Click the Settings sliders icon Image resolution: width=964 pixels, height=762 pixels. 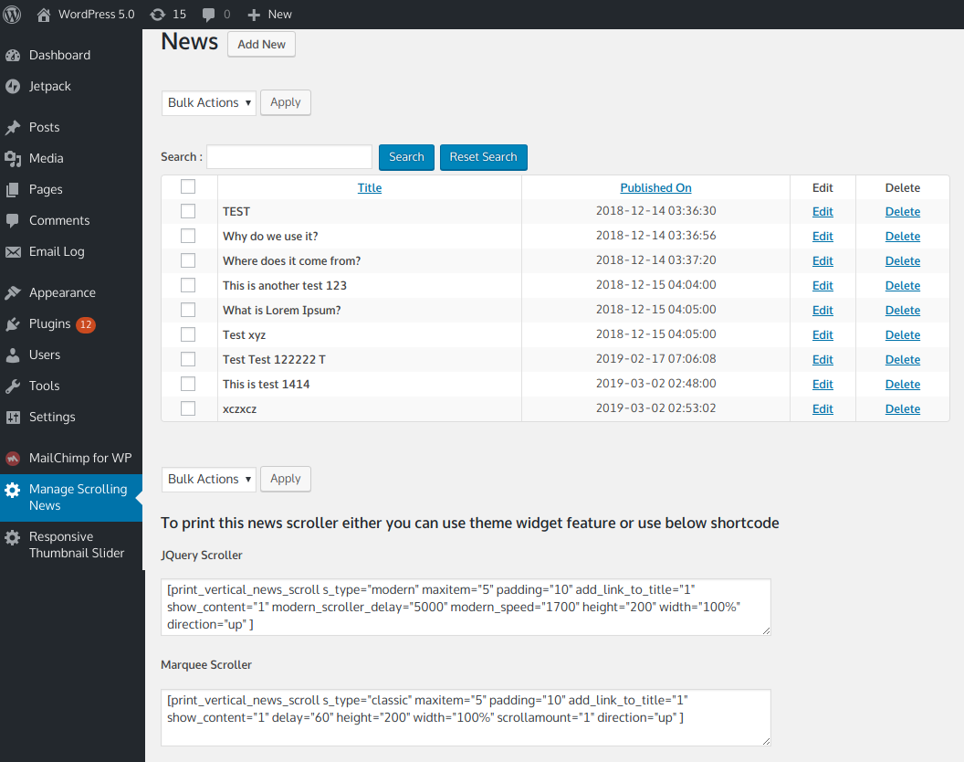pos(13,418)
